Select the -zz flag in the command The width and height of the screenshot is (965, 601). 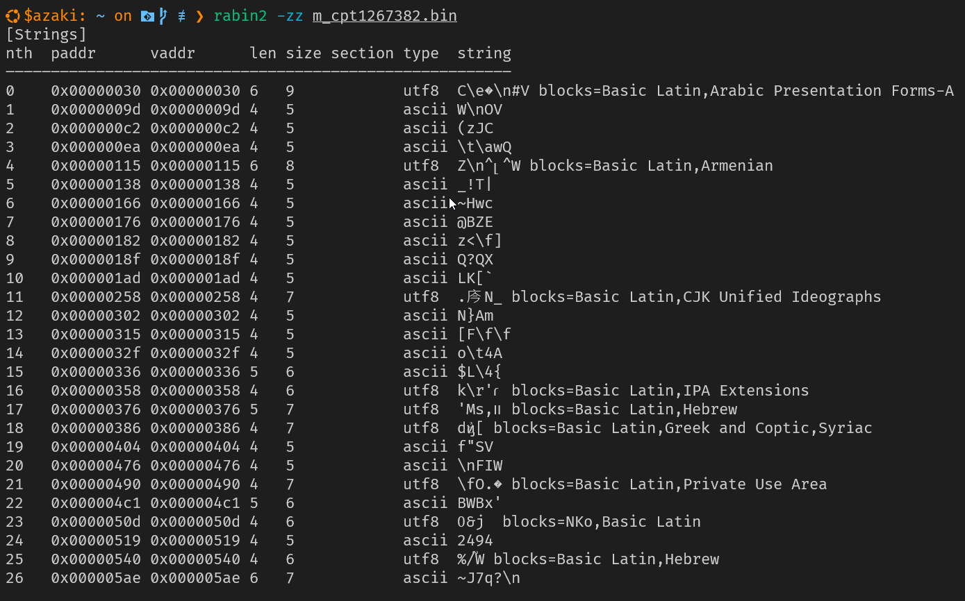[290, 16]
